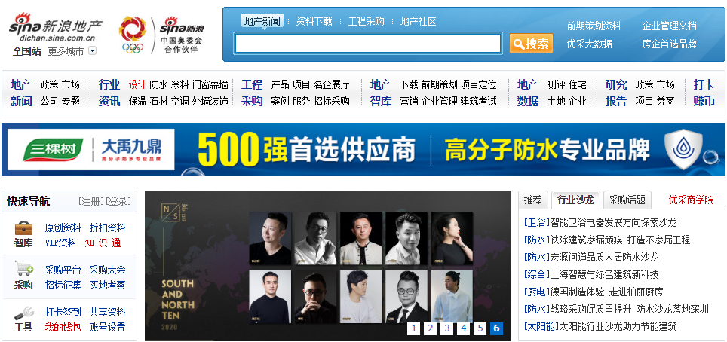Click the 智库 briefcase icon

pos(23,227)
